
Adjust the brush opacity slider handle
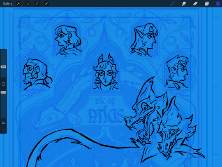coord(3,92)
